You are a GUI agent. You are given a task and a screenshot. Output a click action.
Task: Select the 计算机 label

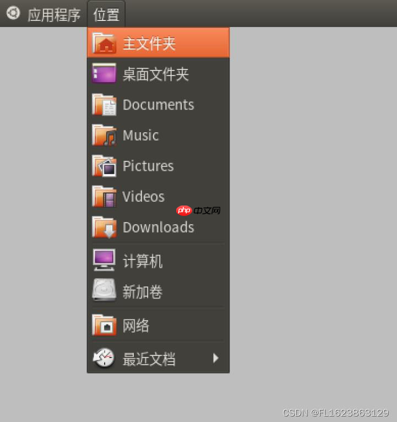(x=143, y=261)
